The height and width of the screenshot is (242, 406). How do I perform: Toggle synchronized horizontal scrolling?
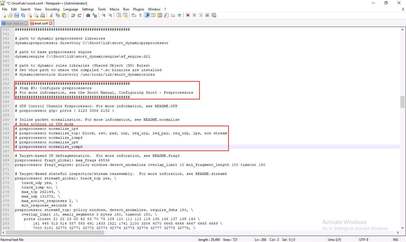125,15
